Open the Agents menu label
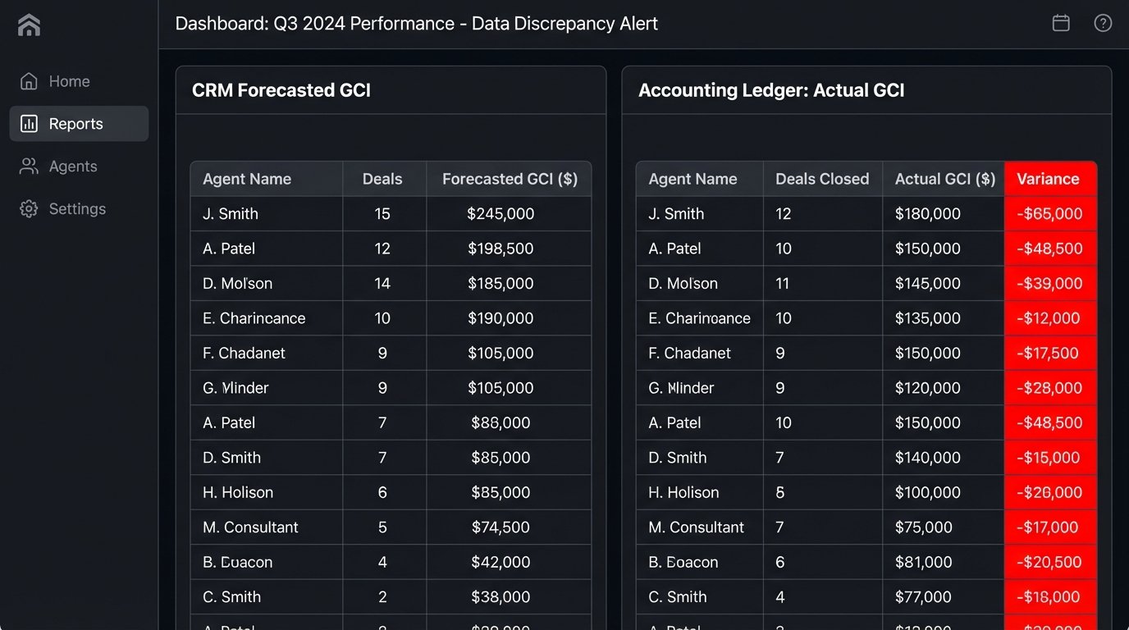The height and width of the screenshot is (630, 1129). coord(73,167)
